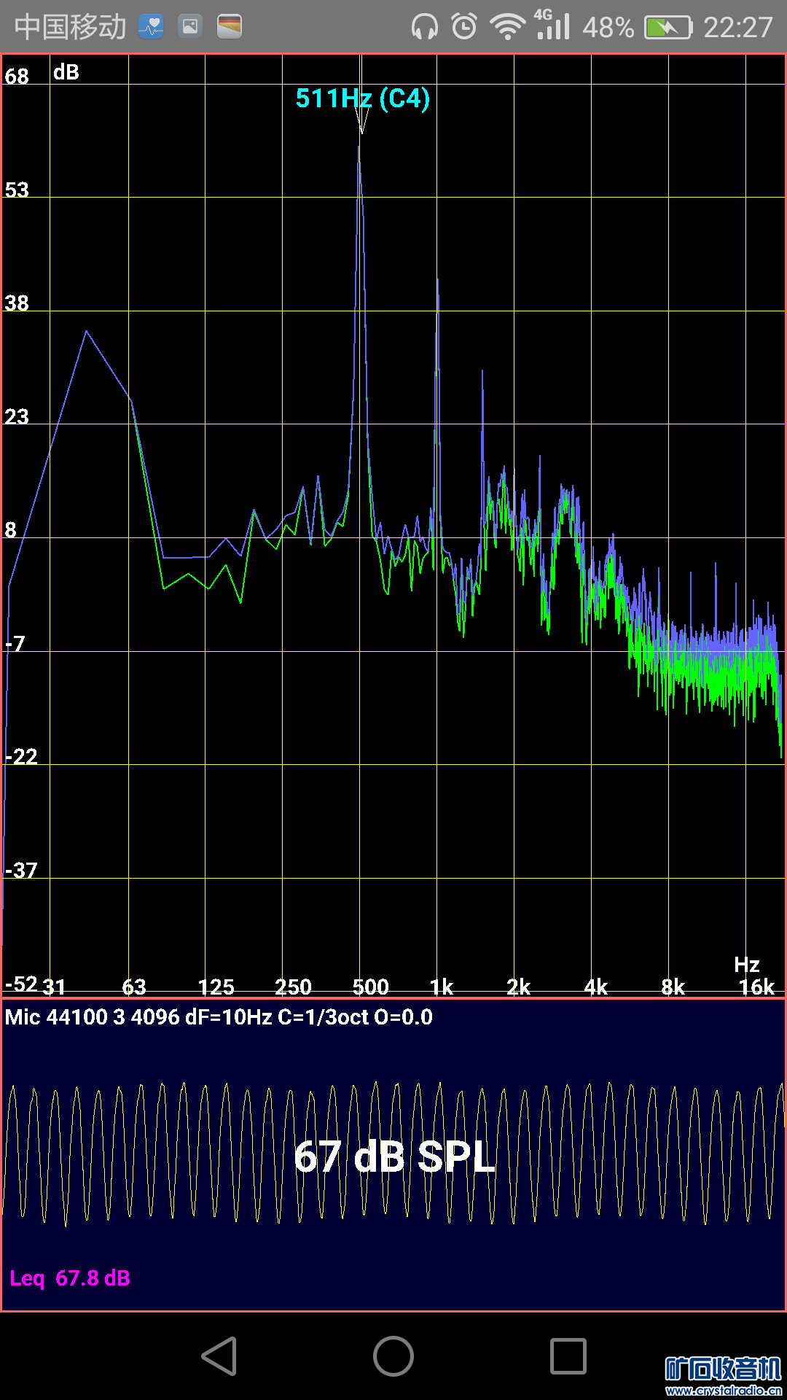
Task: Tap the charging battery icon
Action: [x=667, y=28]
